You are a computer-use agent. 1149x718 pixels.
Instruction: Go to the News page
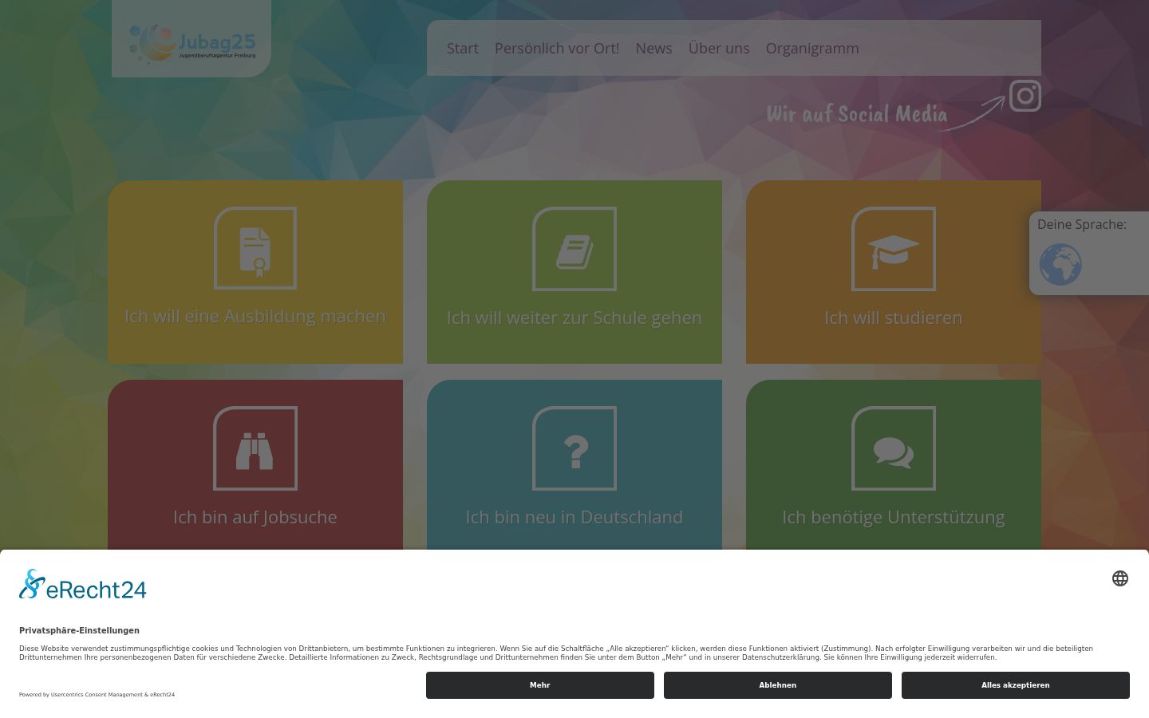tap(653, 48)
